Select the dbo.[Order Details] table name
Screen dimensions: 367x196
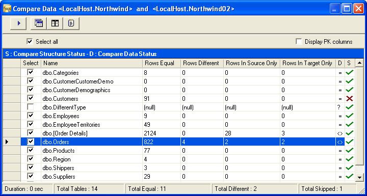click(x=65, y=133)
